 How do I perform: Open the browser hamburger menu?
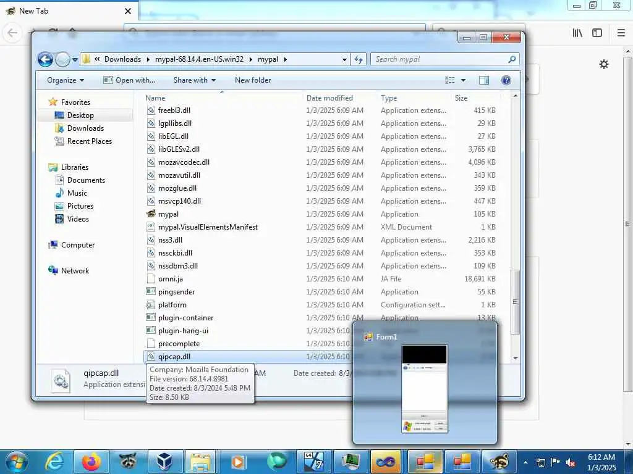tap(621, 33)
